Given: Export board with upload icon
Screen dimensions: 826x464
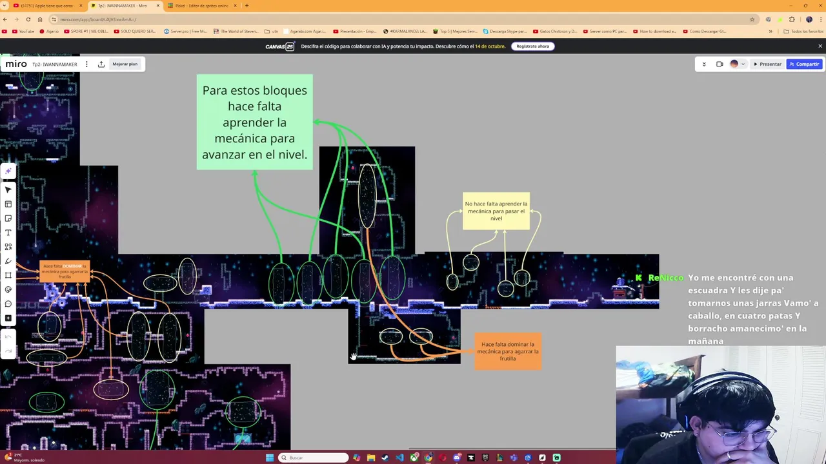Looking at the screenshot, I should pos(101,64).
